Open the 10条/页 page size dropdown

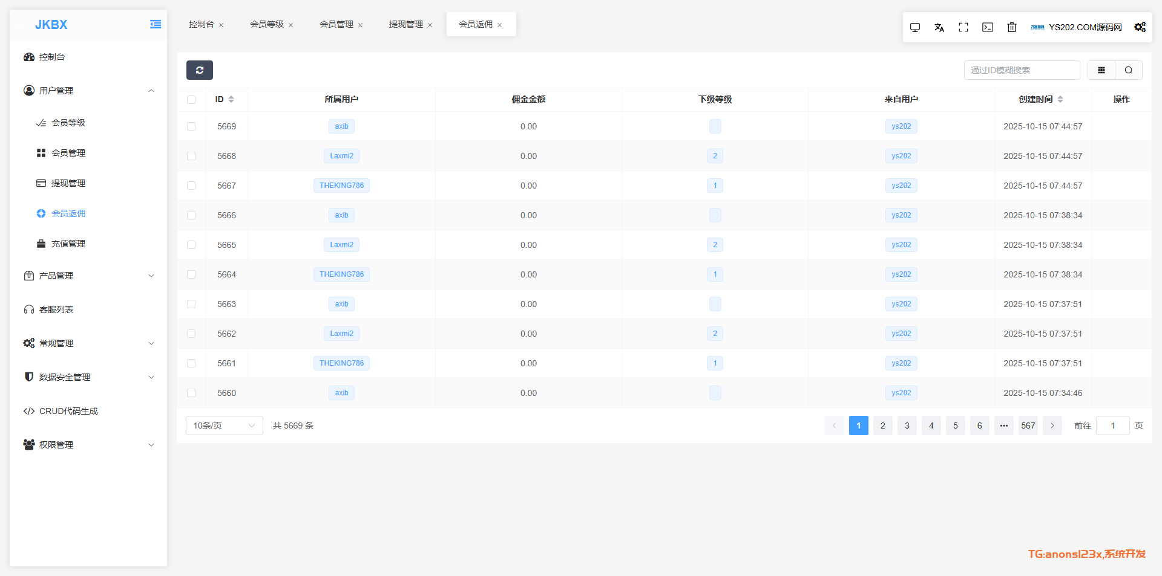point(224,426)
